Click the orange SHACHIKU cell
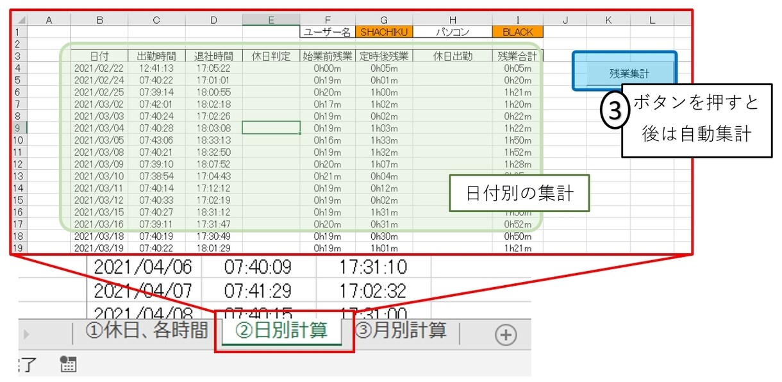This screenshot has width=782, height=382. [384, 31]
